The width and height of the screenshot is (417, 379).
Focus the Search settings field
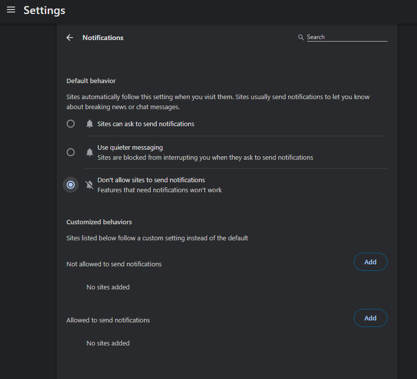(347, 37)
